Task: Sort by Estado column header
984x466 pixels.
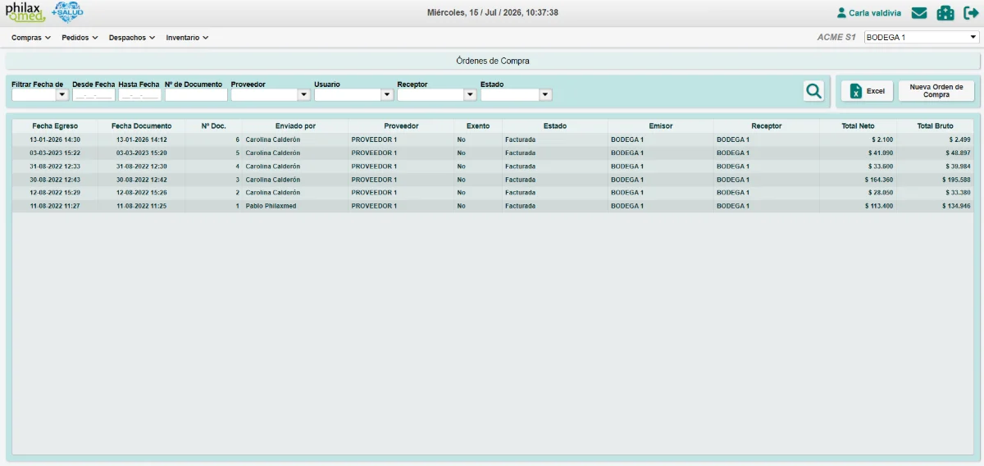Action: coord(554,126)
